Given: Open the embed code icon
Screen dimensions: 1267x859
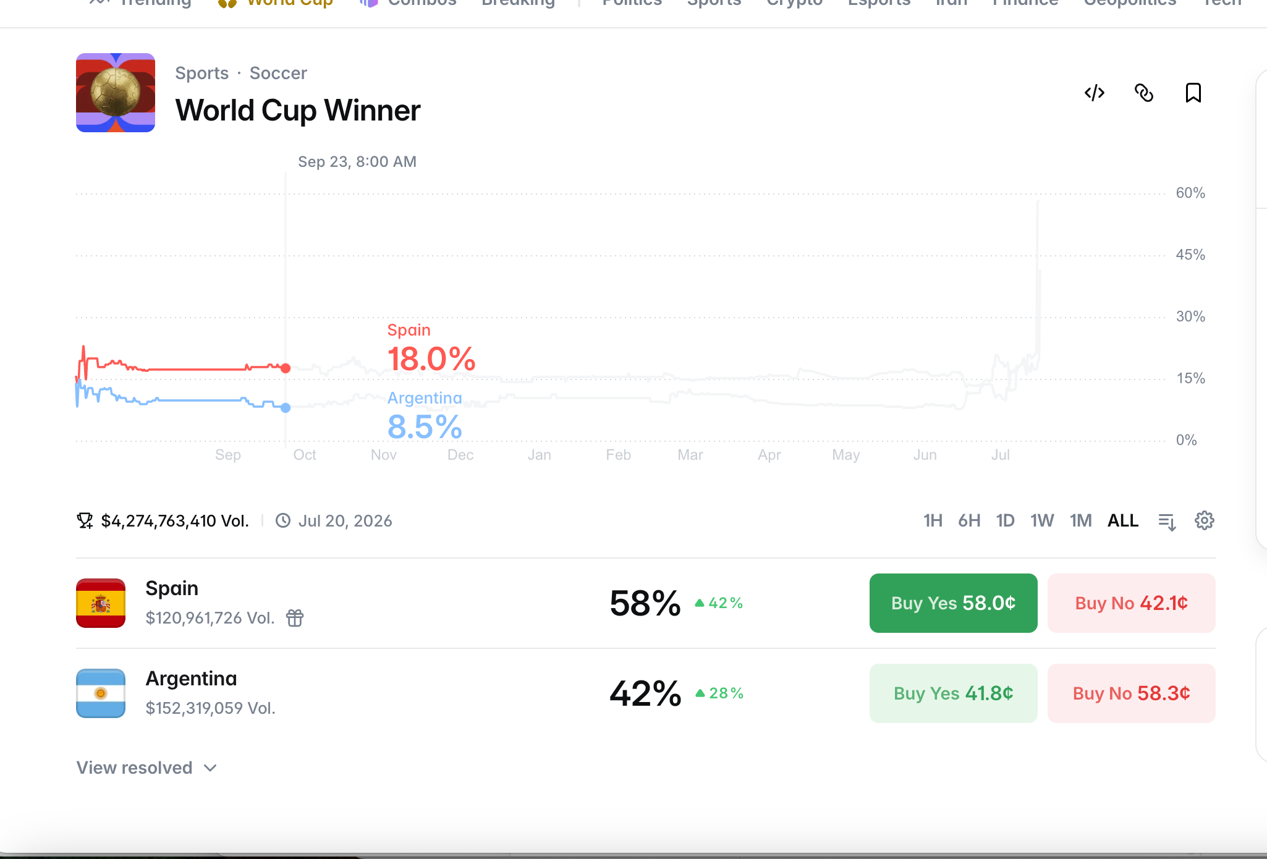Looking at the screenshot, I should [1095, 93].
